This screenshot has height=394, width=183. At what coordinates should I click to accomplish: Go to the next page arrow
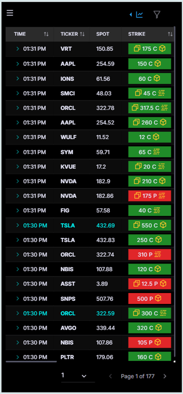tap(165, 376)
